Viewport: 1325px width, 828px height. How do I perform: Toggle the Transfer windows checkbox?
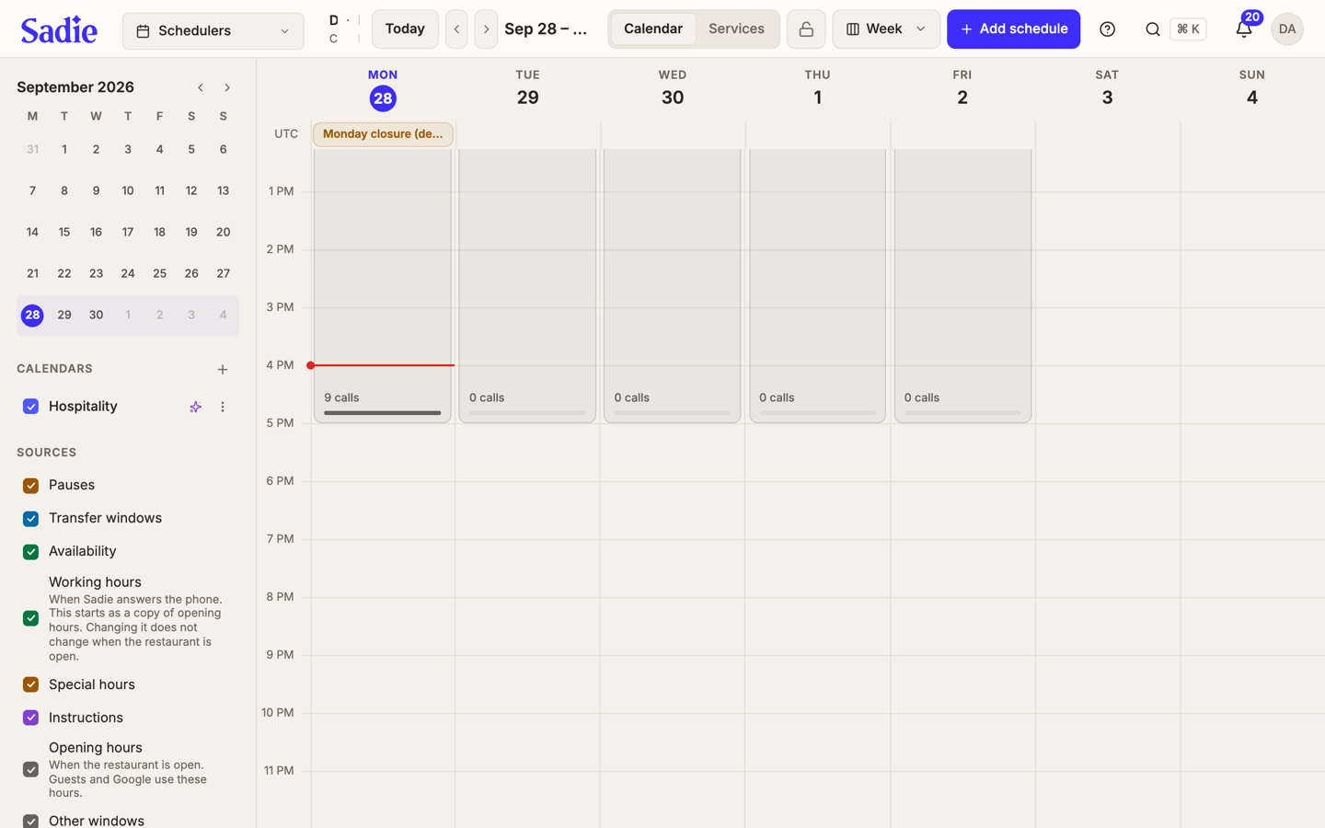point(30,519)
